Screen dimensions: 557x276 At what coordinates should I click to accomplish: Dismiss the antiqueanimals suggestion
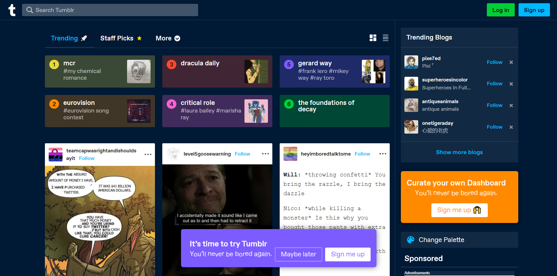pyautogui.click(x=511, y=105)
